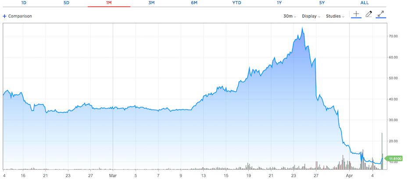Click the tallest volume bar
The image size is (408, 185).
click(382, 151)
